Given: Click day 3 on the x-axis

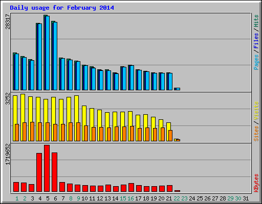Looking at the screenshot, I should 32,198.
